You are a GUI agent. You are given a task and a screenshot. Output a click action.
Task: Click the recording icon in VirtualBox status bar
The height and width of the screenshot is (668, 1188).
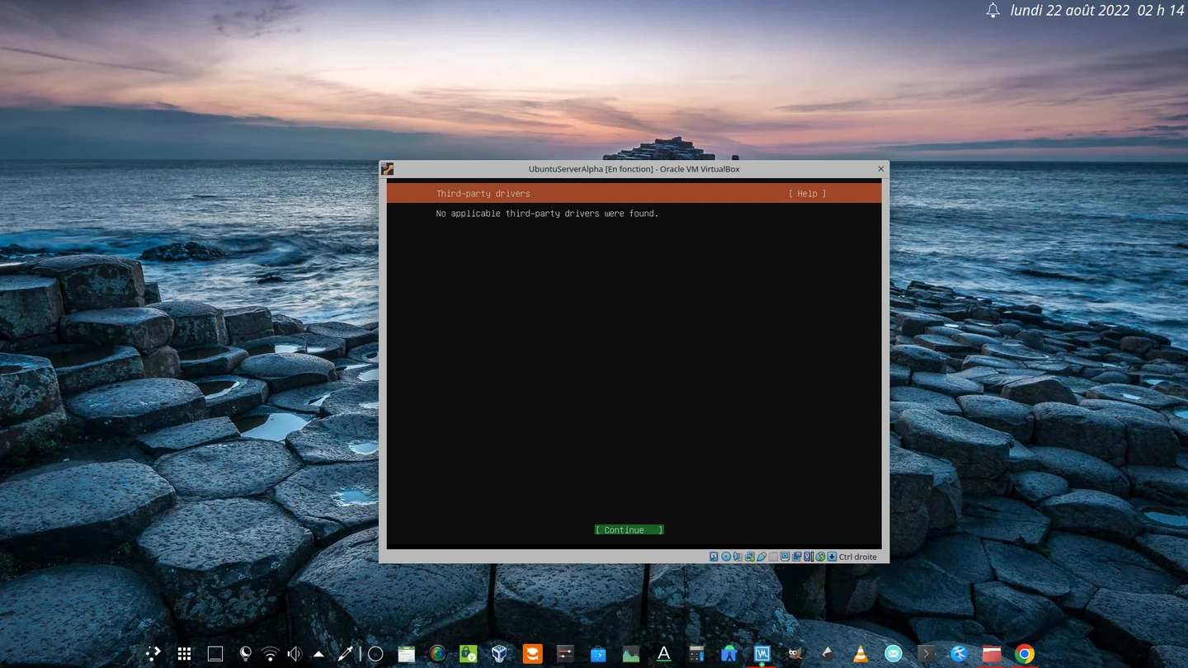796,557
